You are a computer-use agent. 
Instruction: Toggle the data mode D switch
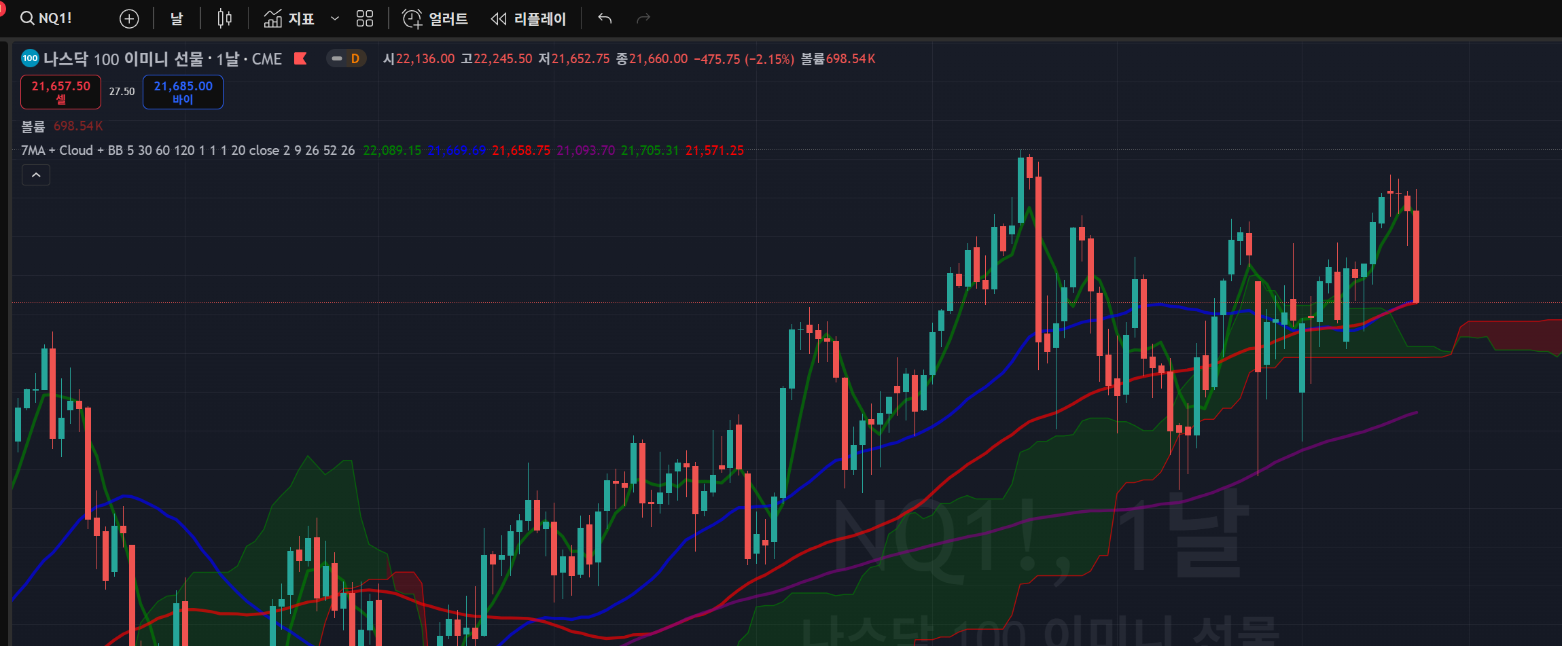click(346, 59)
